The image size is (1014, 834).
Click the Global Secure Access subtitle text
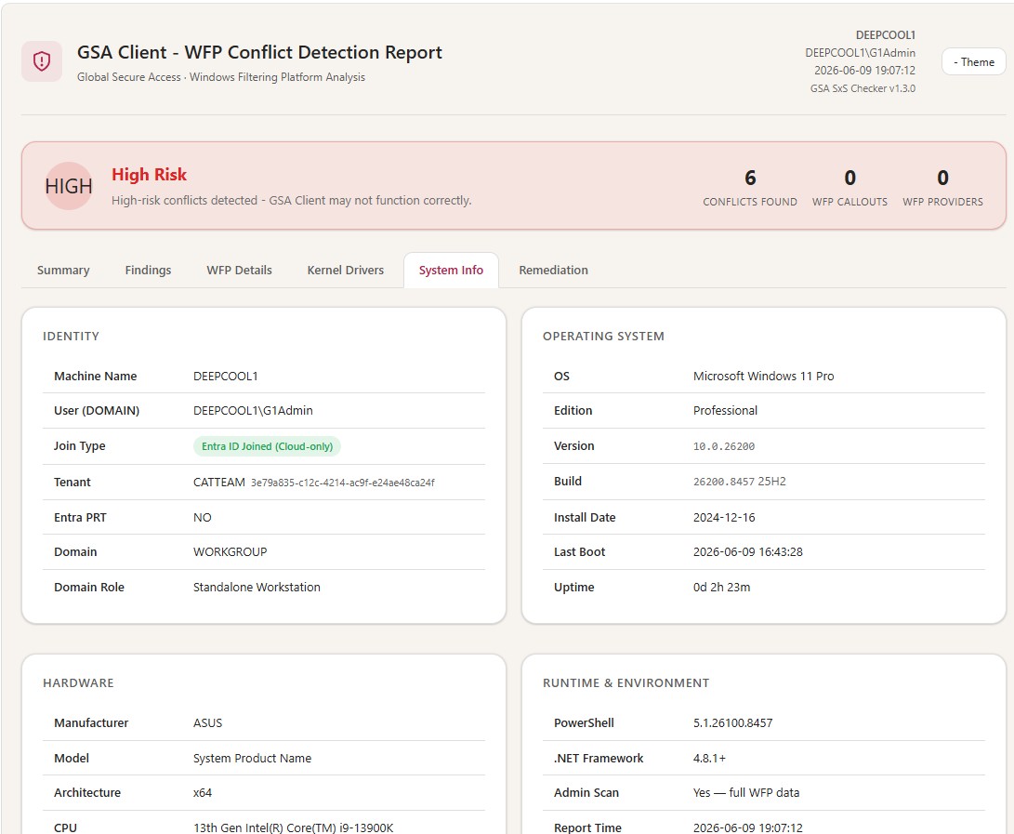[221, 77]
